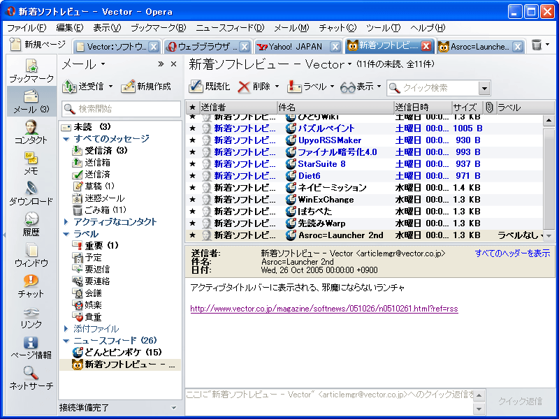
Task: Expand the 添付ファイル section
Action: coord(66,328)
